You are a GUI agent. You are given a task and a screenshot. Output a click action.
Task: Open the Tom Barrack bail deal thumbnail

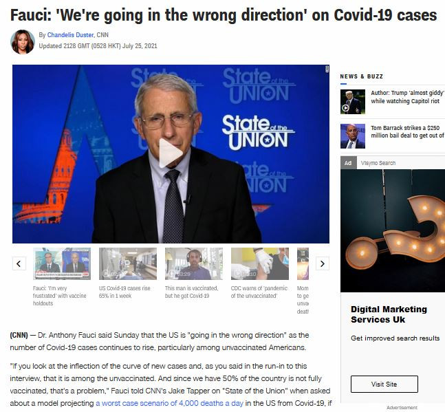(353, 136)
